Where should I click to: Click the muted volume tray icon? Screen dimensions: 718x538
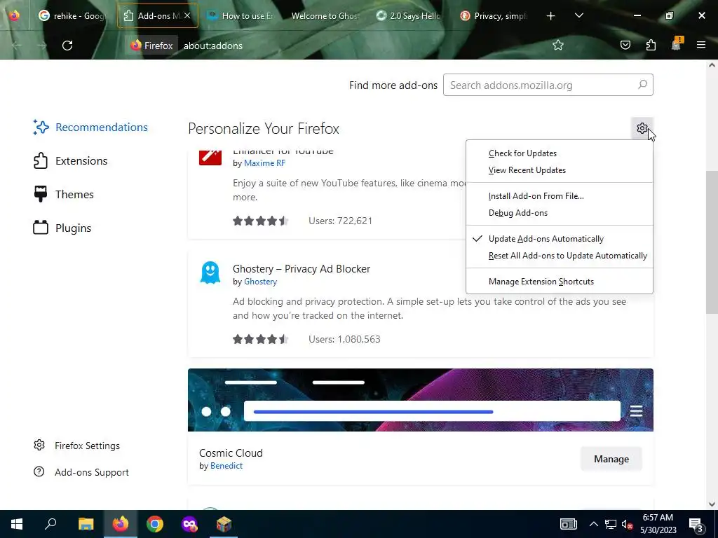coord(628,524)
